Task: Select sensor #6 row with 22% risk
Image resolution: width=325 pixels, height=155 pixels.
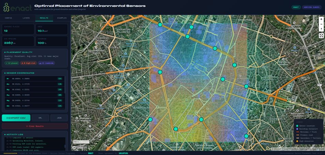Action: pyautogui.click(x=34, y=106)
